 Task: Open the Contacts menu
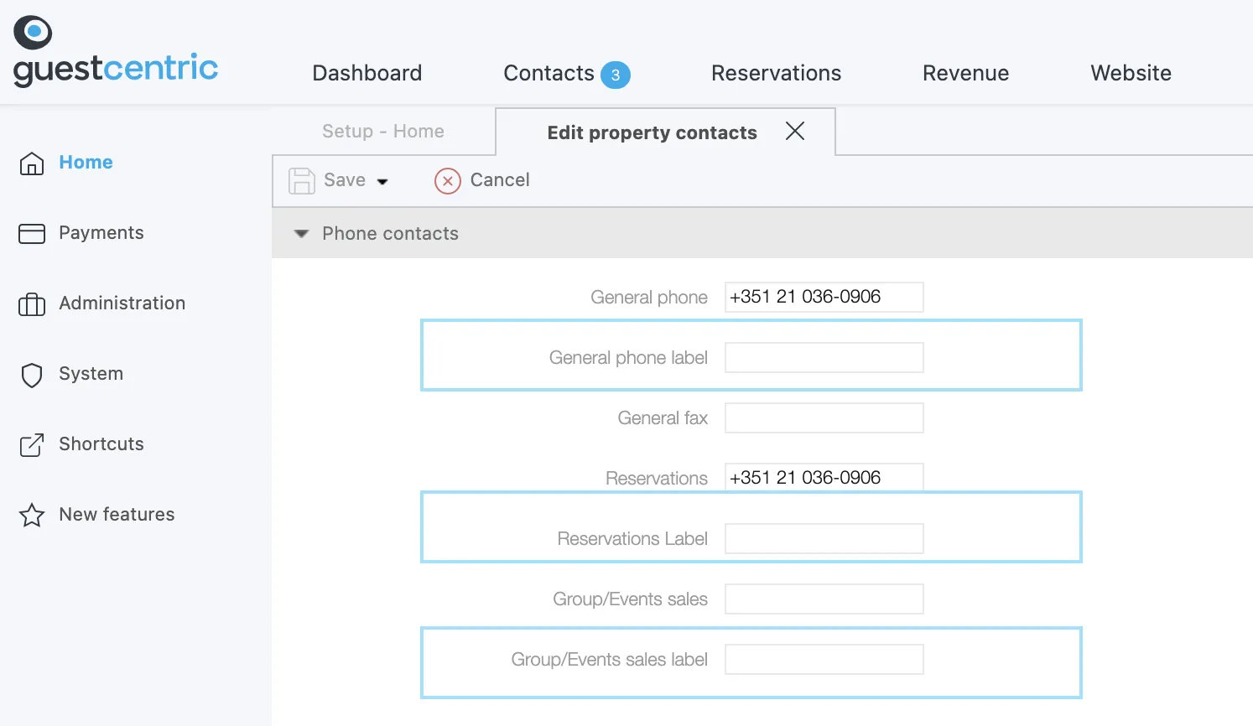[549, 73]
